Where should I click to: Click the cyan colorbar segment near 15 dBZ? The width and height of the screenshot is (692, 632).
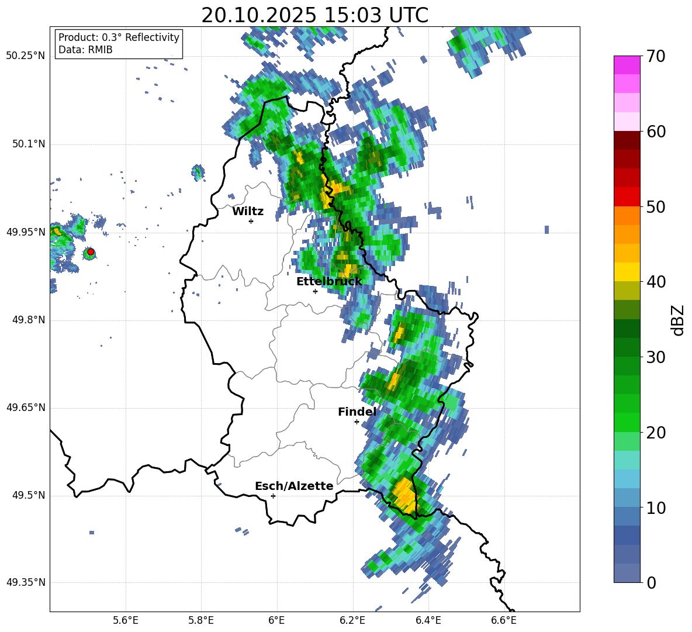click(x=627, y=460)
